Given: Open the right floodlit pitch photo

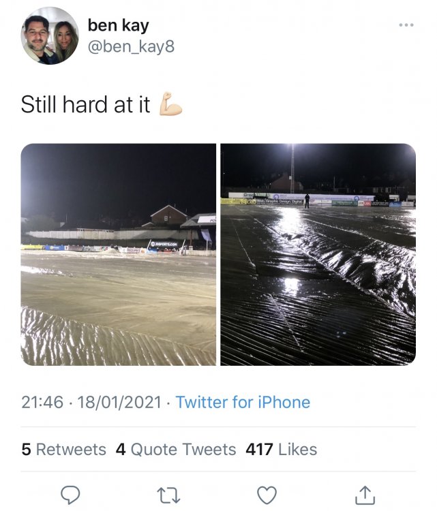Looking at the screenshot, I should (318, 254).
